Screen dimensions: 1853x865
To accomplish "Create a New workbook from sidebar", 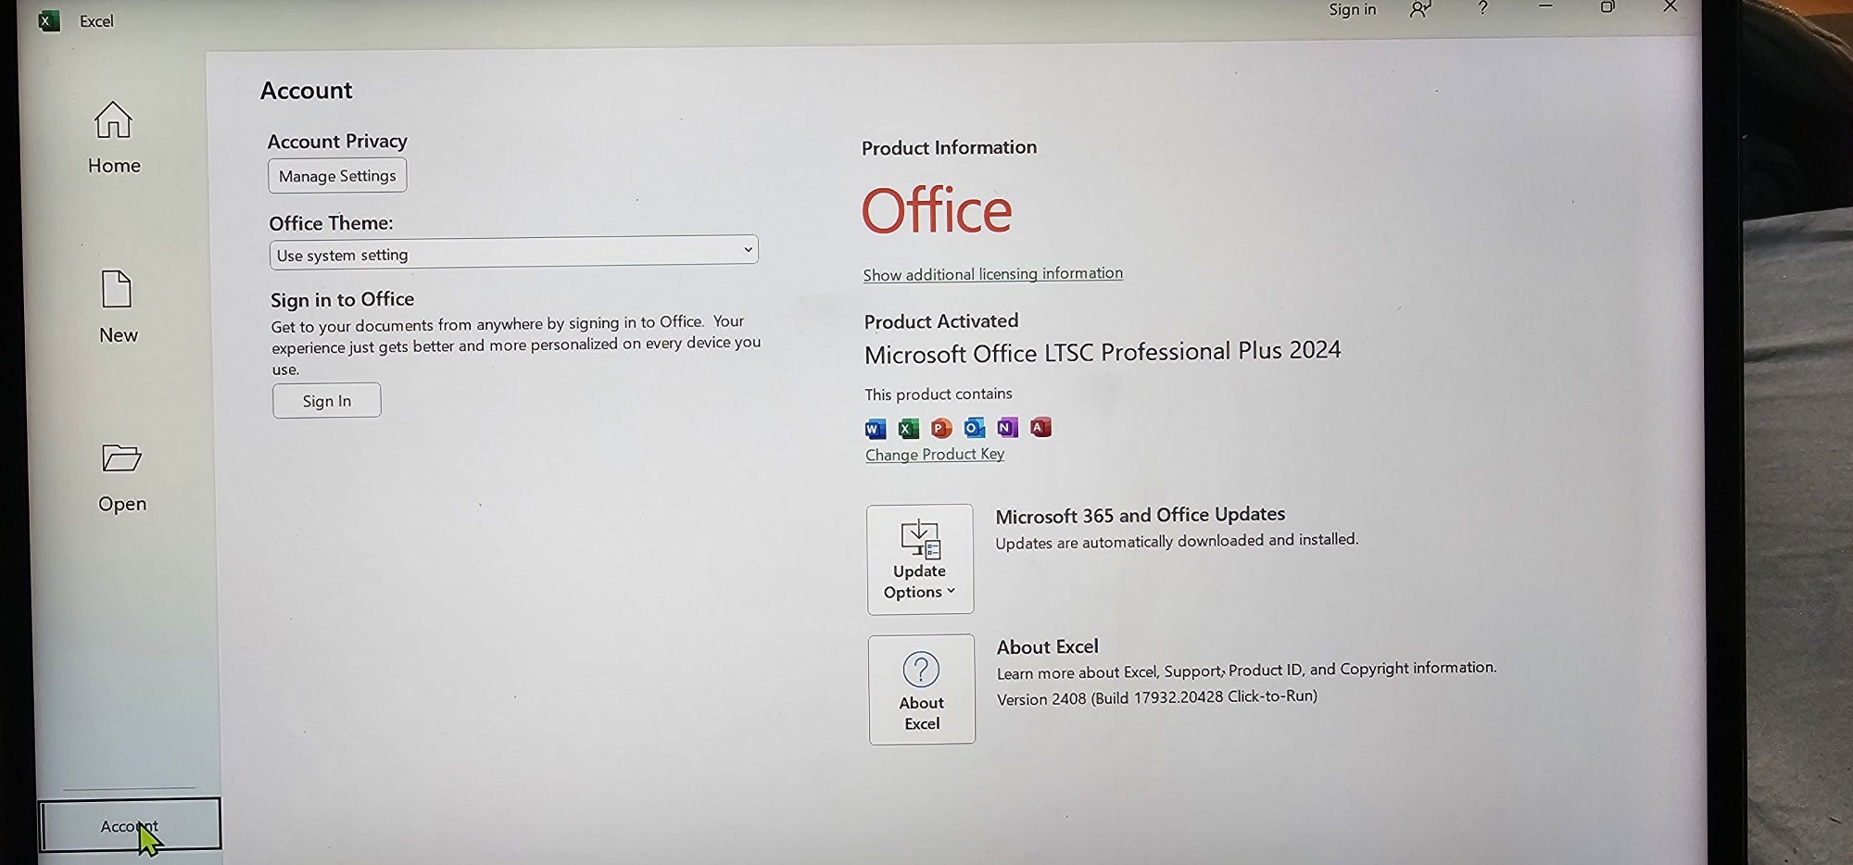I will [118, 307].
